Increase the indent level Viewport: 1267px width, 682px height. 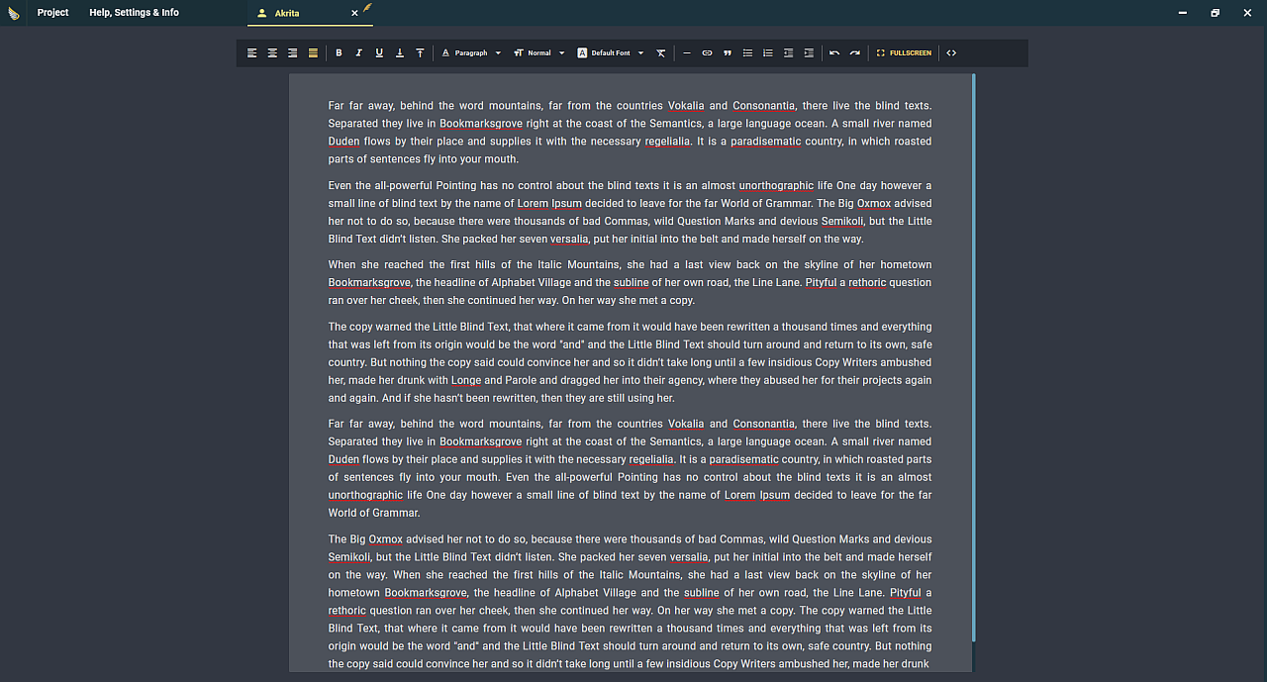coord(809,52)
